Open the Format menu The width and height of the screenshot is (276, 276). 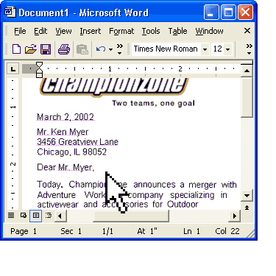coord(121,31)
